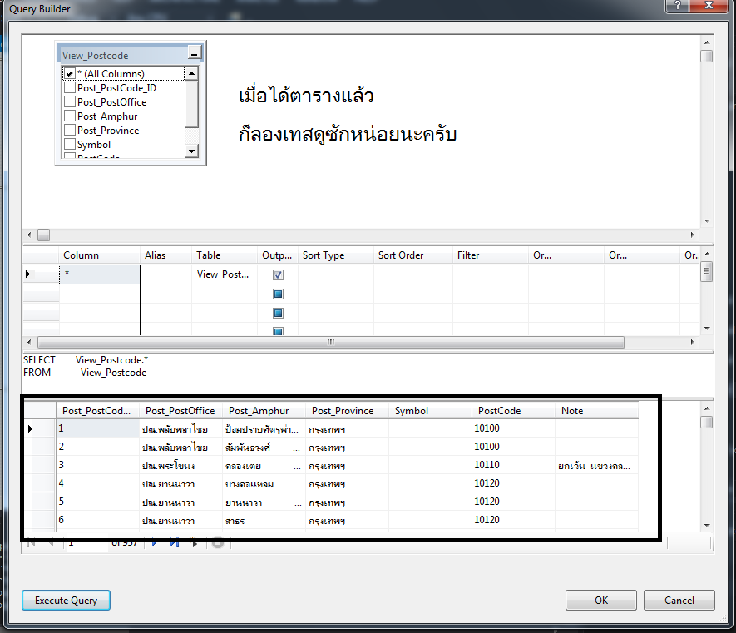The height and width of the screenshot is (633, 736).
Task: Click criteria grid horizontal scrollbar thumb
Action: (331, 342)
